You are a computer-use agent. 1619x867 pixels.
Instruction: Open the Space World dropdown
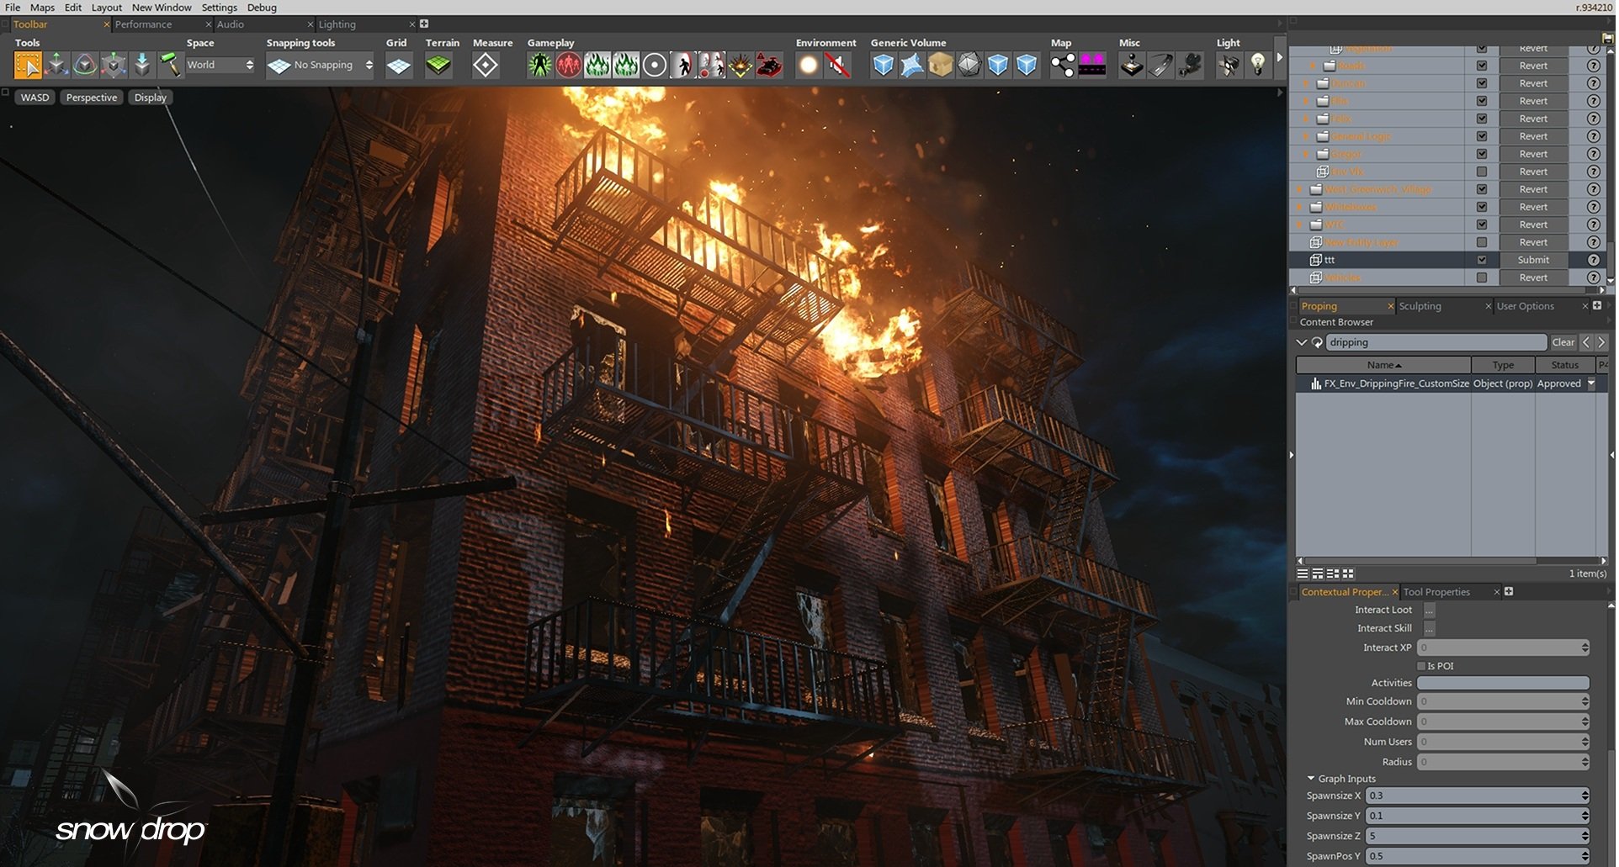[220, 65]
